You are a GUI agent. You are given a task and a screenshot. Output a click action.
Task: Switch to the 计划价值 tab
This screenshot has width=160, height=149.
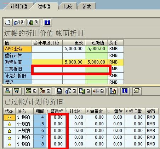pyautogui.click(x=19, y=6)
